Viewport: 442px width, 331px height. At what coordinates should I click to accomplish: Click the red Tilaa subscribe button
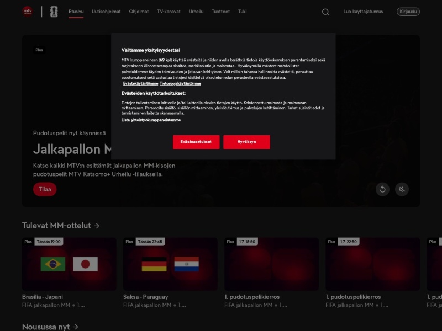45,189
